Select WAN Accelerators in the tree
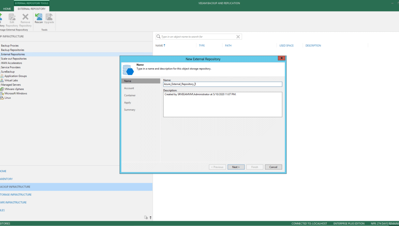The image size is (399, 226). click(x=12, y=63)
